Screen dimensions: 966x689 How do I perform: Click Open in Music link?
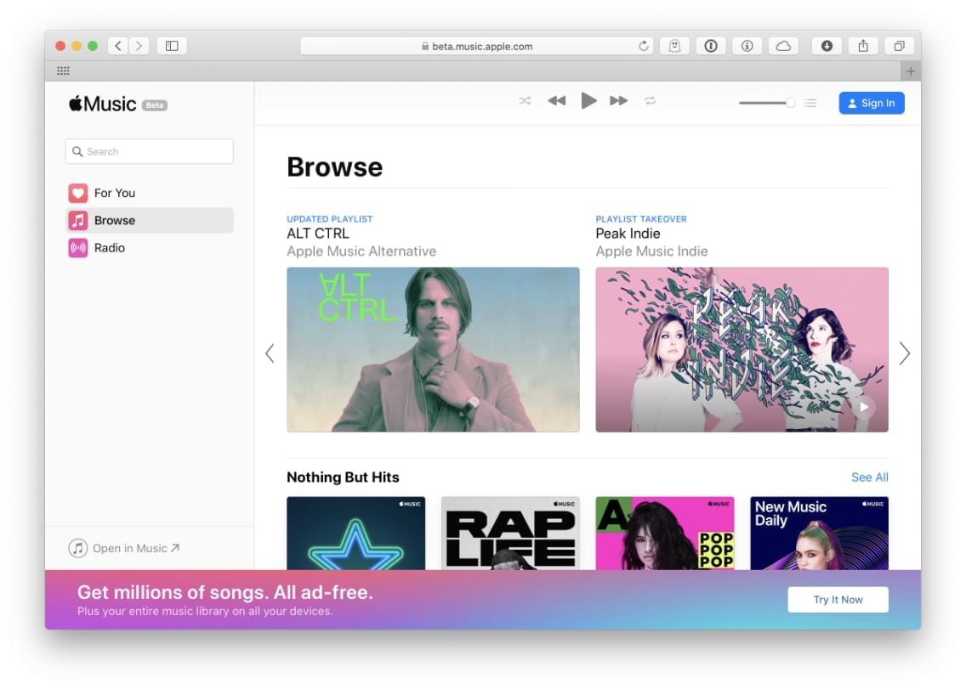tap(123, 548)
